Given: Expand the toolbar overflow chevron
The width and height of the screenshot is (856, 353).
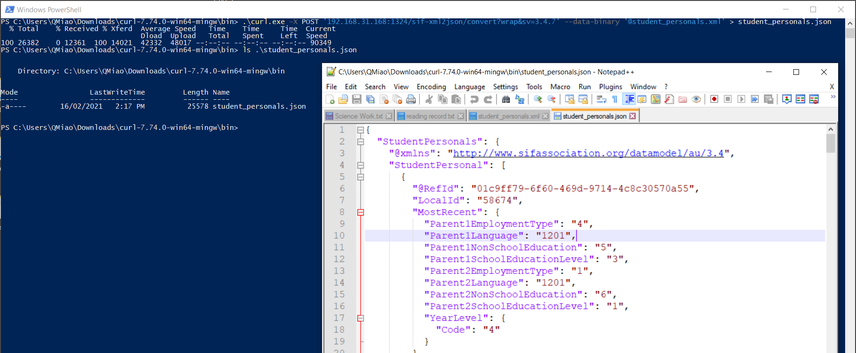Looking at the screenshot, I should coord(833,97).
